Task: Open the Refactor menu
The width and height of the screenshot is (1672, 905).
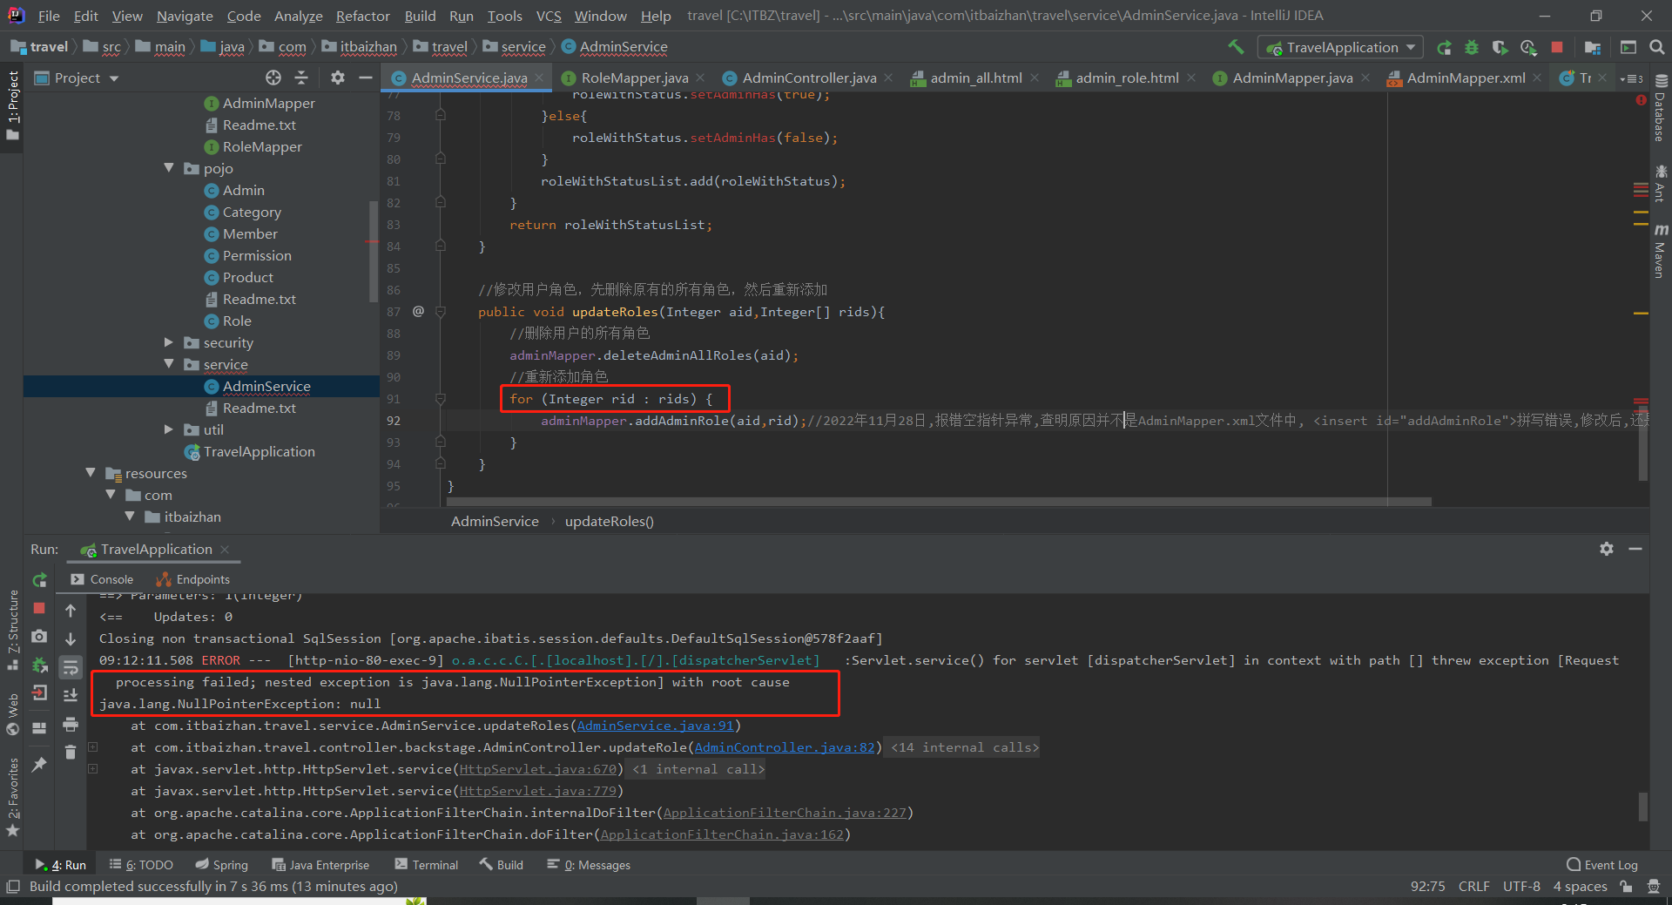Action: pos(362,16)
